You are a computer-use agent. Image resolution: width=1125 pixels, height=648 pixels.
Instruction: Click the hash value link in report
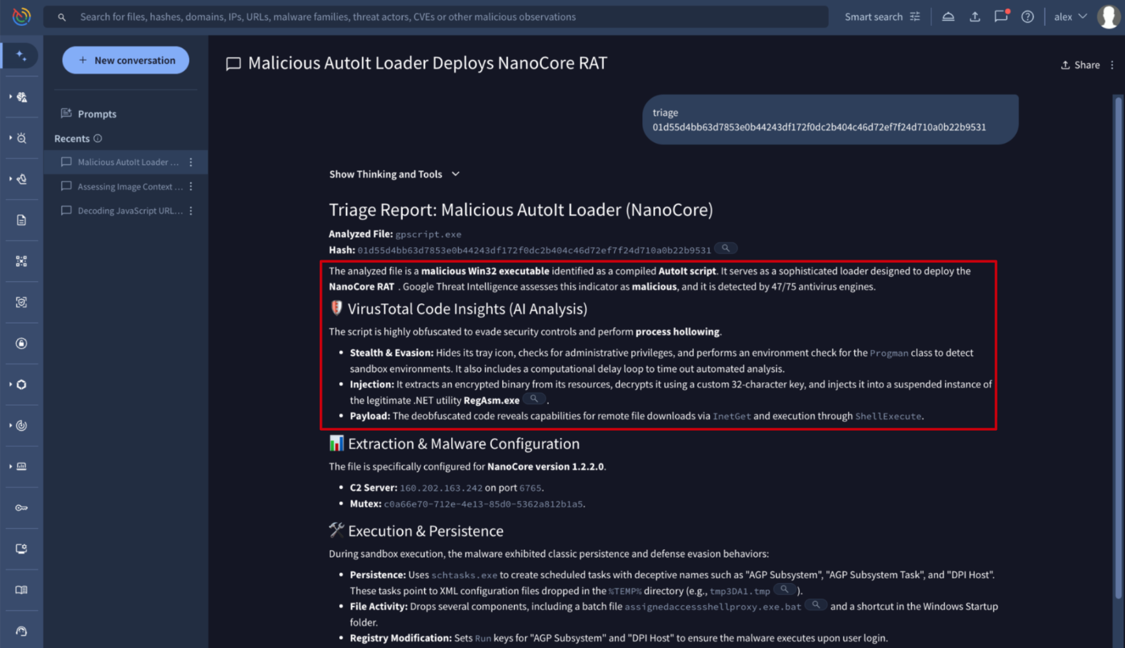click(534, 250)
